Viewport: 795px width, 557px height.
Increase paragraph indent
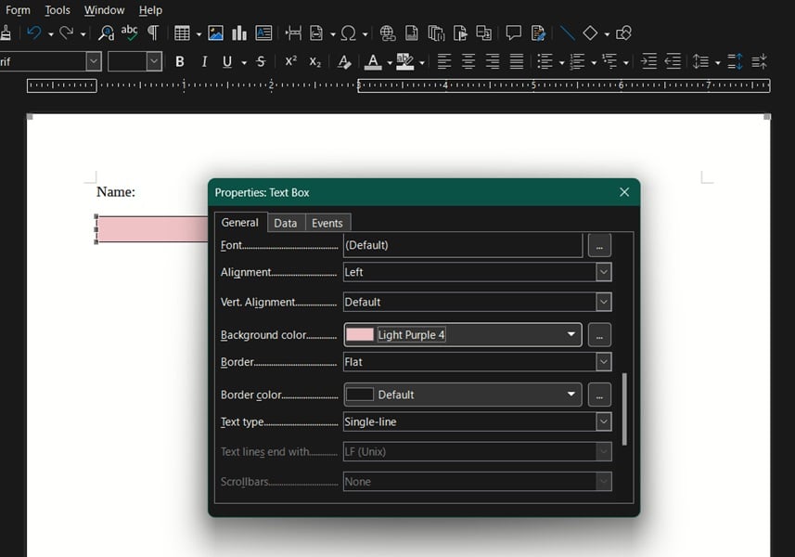pyautogui.click(x=648, y=62)
